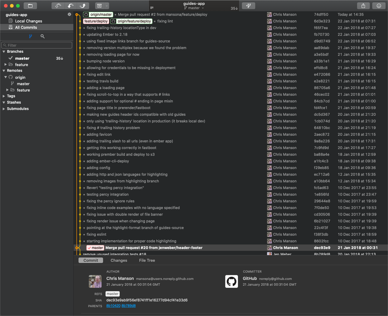Viewport: 388px width, 316px height.
Task: Select commit 'testing travis build'
Action: tap(102, 81)
